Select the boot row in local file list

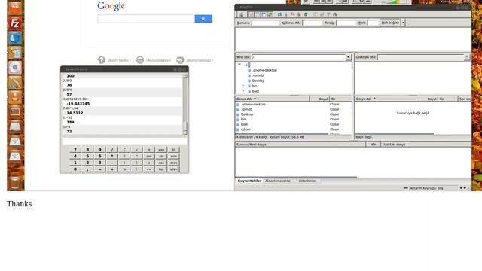pyautogui.click(x=294, y=124)
